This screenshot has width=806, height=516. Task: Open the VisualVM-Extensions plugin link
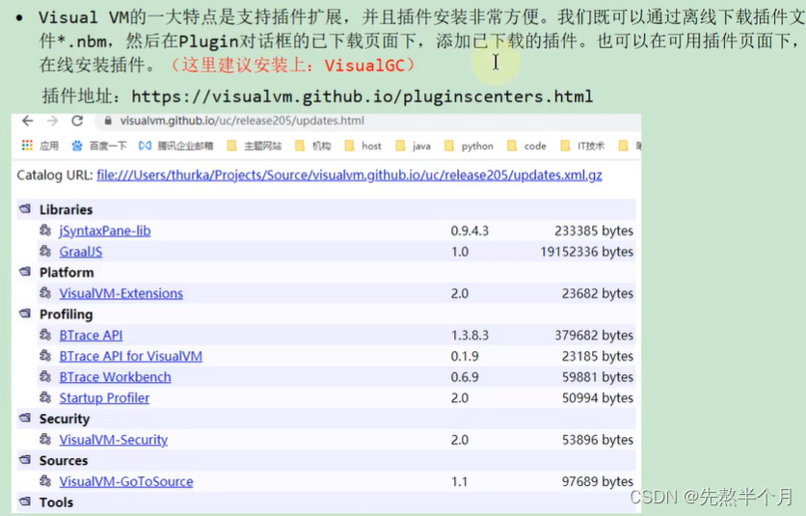[x=121, y=293]
